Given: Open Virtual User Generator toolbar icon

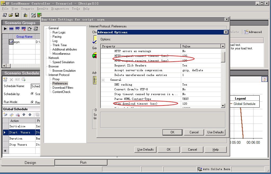Looking at the screenshot, I should (x=33, y=15).
